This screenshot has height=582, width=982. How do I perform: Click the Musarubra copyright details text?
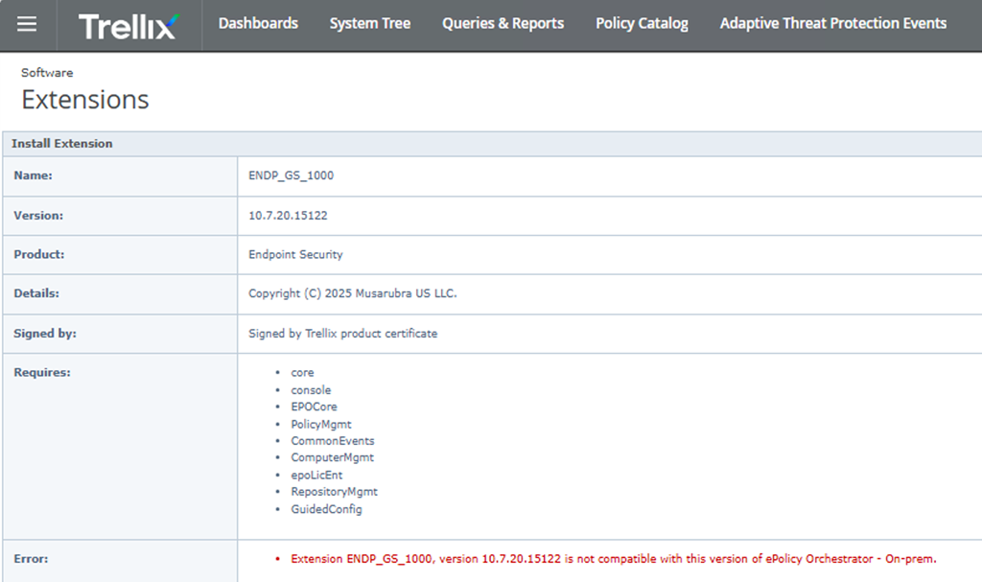tap(352, 293)
